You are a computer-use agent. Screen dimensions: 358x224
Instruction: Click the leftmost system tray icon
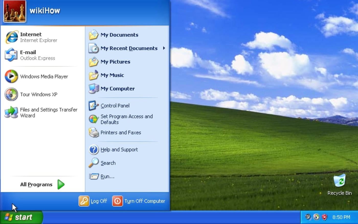pyautogui.click(x=308, y=217)
